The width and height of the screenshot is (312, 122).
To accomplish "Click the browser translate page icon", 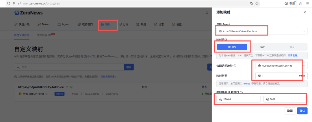I will [x=252, y=3].
